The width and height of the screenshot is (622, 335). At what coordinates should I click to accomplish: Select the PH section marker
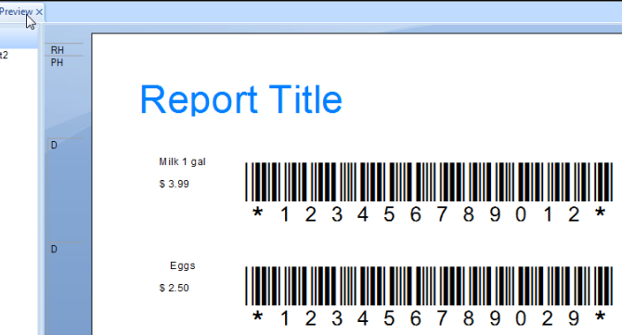pos(57,62)
